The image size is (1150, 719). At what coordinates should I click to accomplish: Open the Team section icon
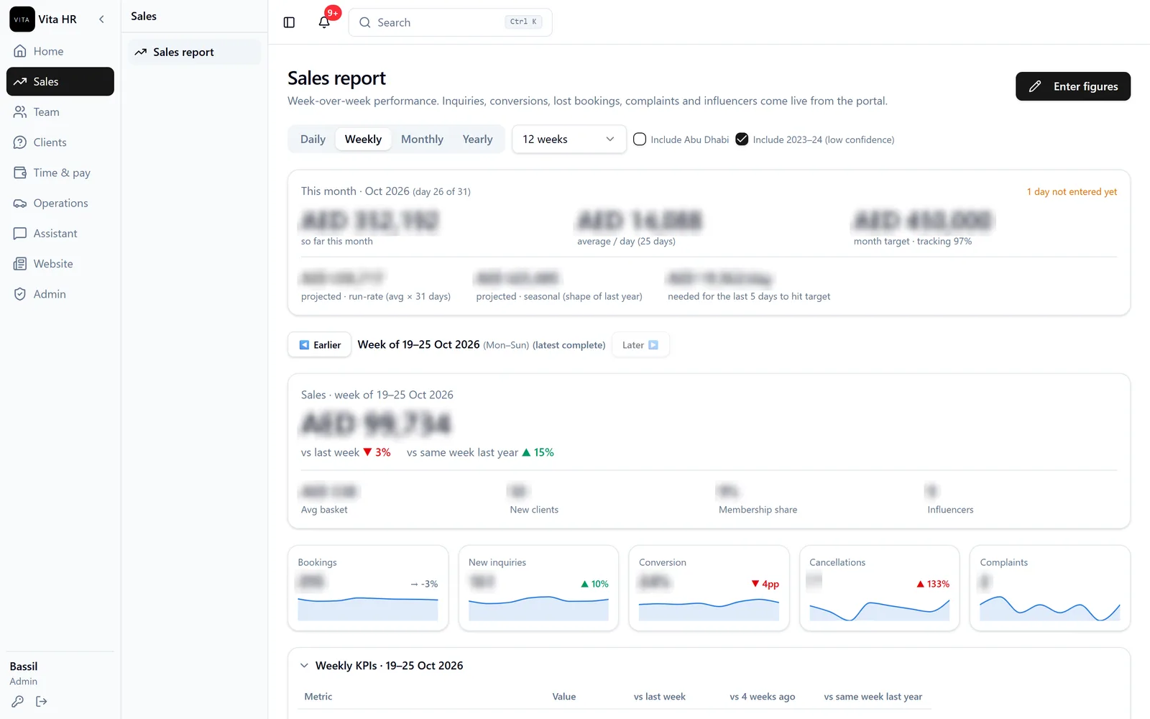pyautogui.click(x=20, y=112)
